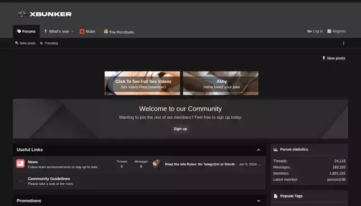This screenshot has height=206, width=361.
Task: Open The PornDude navigation link
Action: point(119,32)
